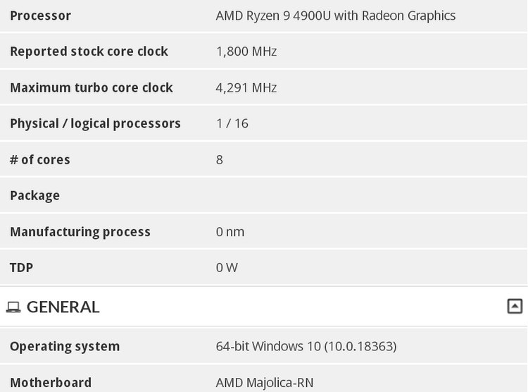
Task: Select the 0 nm value
Action: (230, 232)
